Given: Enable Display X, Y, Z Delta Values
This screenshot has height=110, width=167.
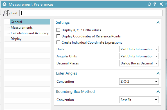Looking at the screenshot, I should tap(58, 30).
